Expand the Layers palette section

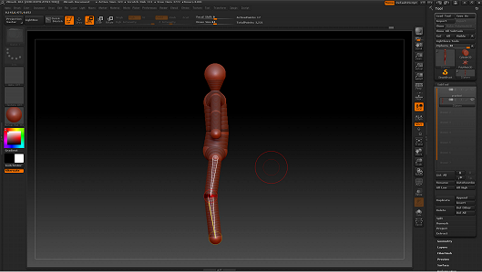pos(442,247)
